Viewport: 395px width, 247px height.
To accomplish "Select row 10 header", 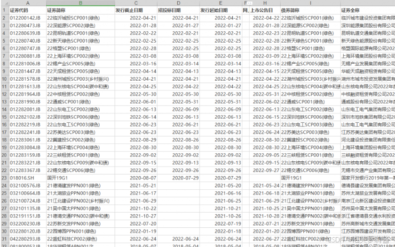I will [x=5, y=79].
